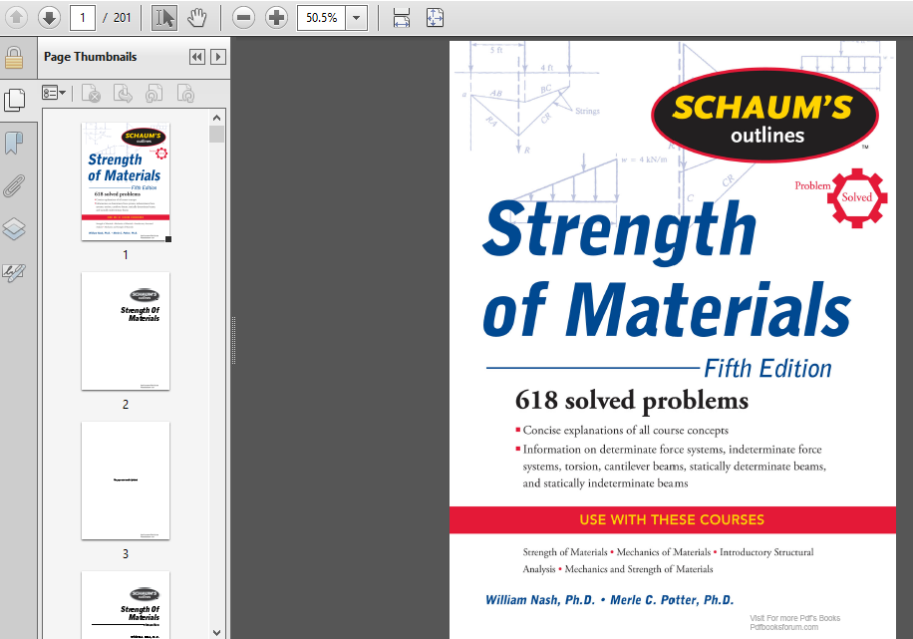This screenshot has height=639, width=913.
Task: Open the Bookmarks sidebar panel
Action: [14, 143]
